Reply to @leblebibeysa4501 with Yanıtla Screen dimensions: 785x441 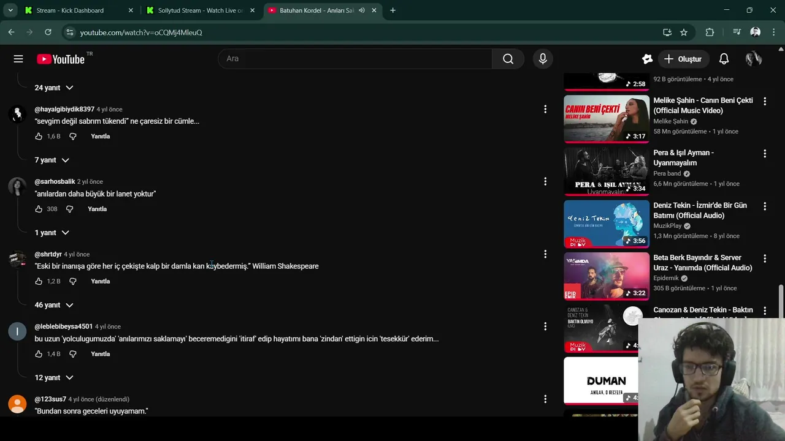pos(101,354)
